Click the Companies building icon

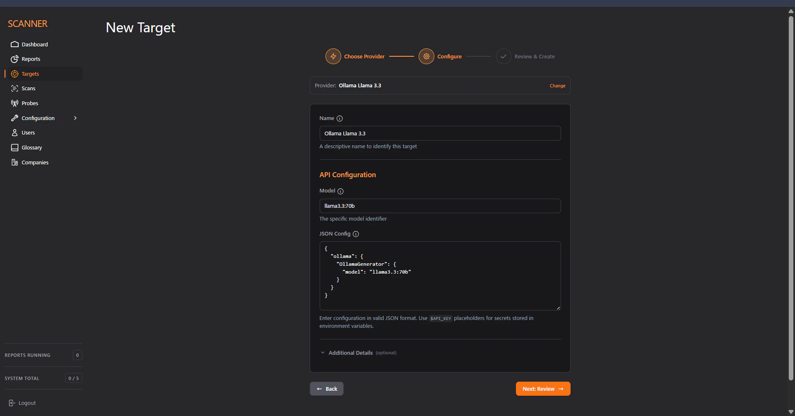[x=14, y=162]
